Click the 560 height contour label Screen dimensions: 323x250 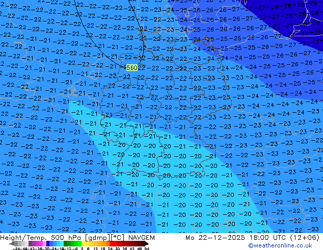point(131,68)
